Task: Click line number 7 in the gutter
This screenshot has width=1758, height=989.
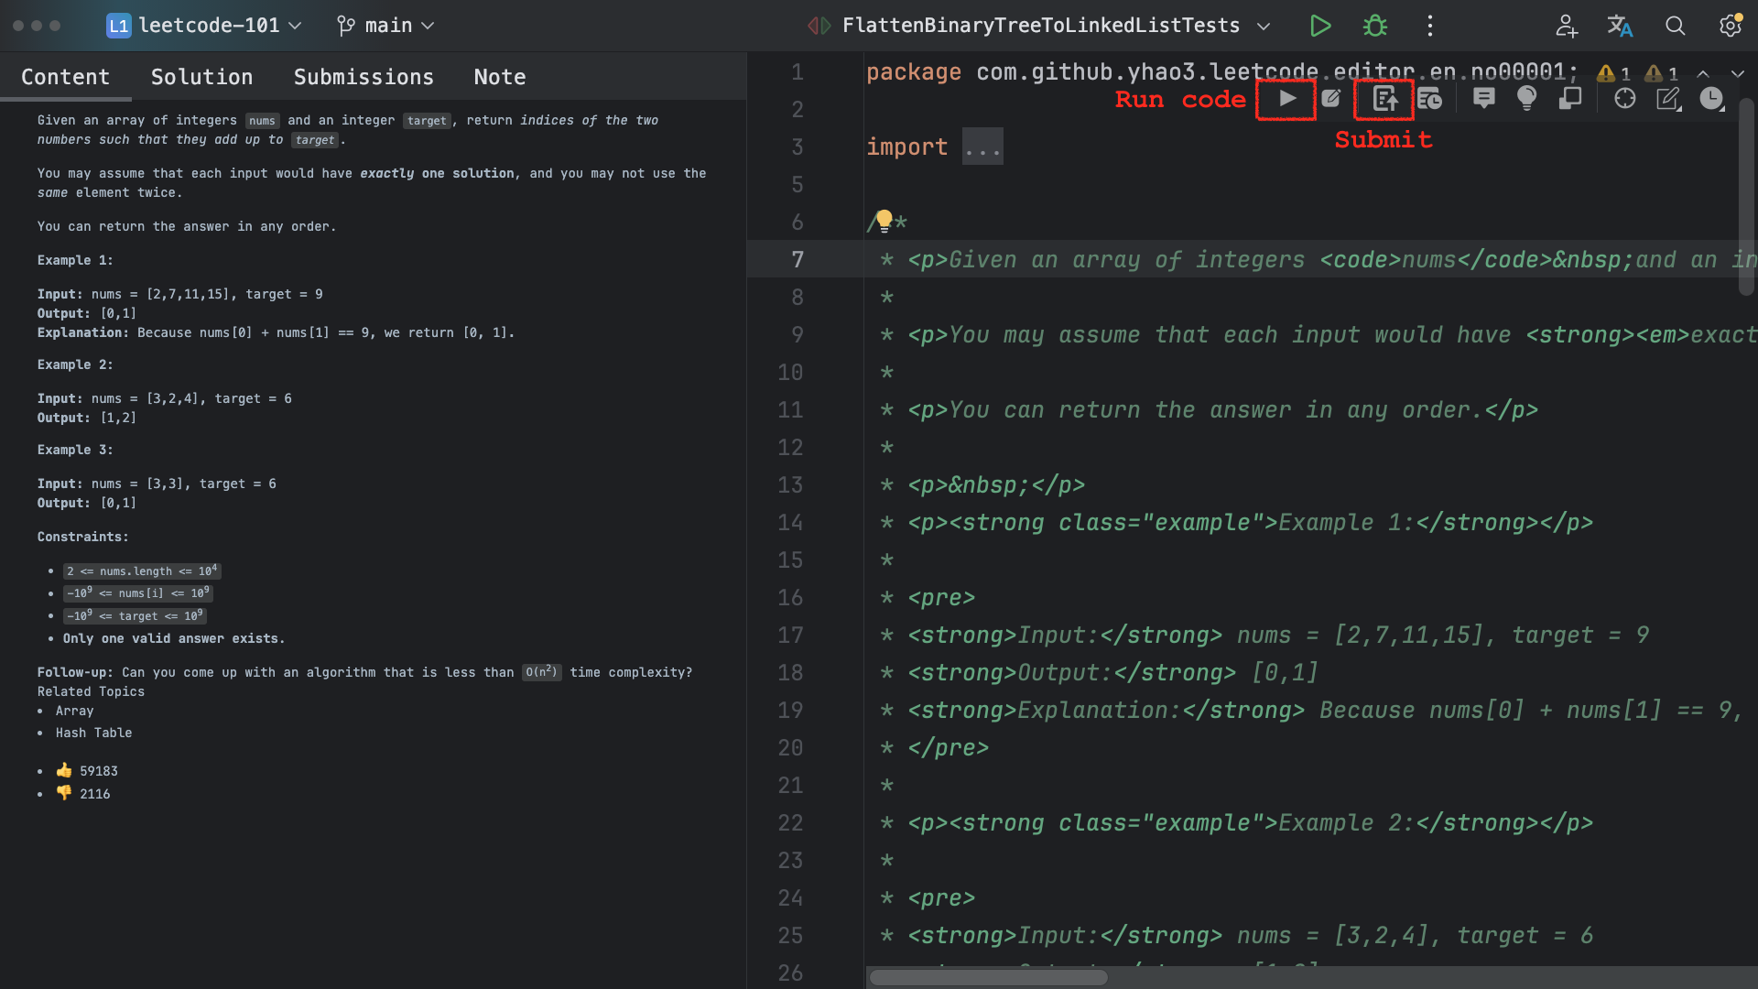Action: click(x=798, y=260)
